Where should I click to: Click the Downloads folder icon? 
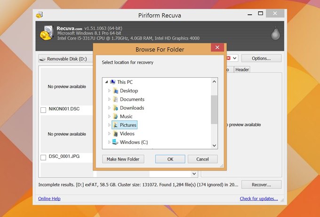pos(115,108)
